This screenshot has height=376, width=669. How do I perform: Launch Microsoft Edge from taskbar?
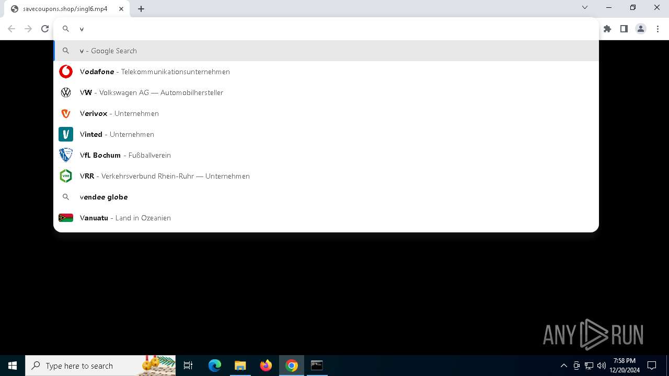tap(215, 366)
